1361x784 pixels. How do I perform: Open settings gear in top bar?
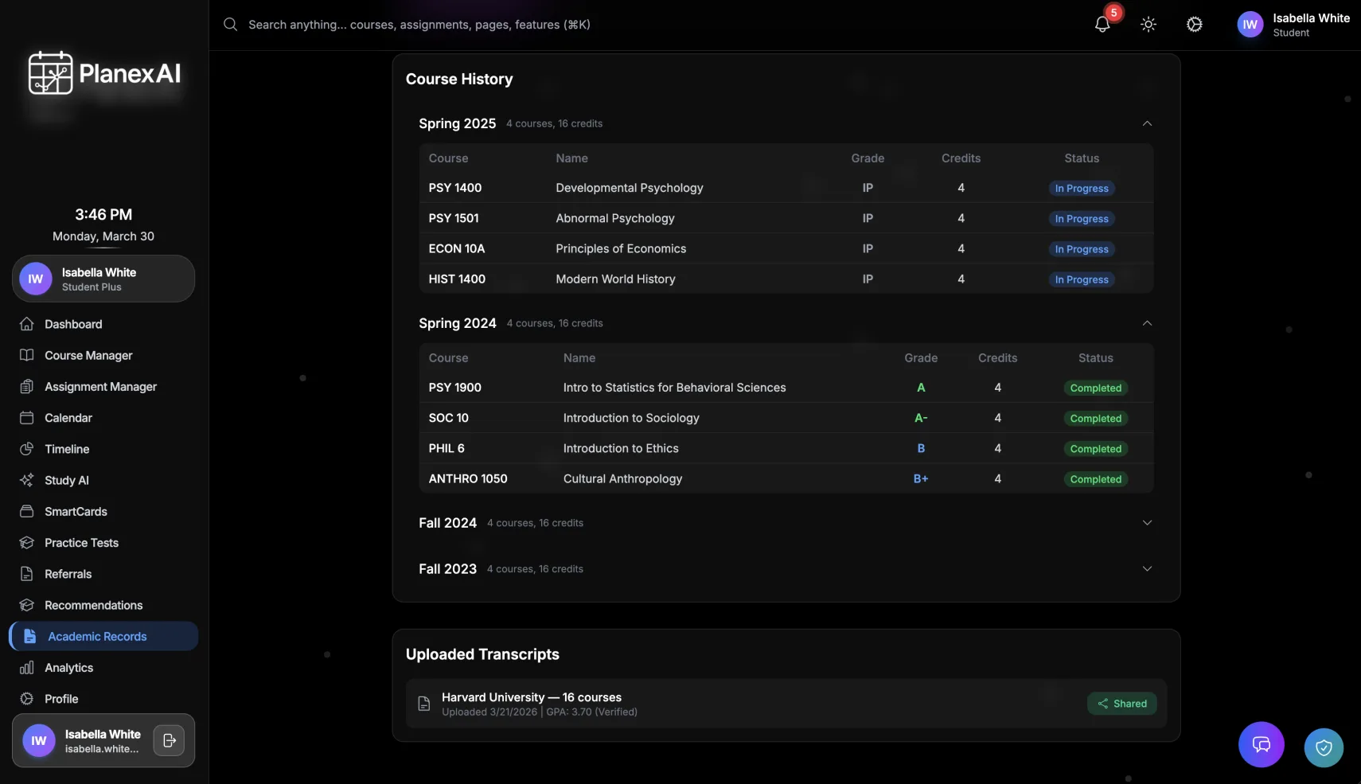[1195, 25]
